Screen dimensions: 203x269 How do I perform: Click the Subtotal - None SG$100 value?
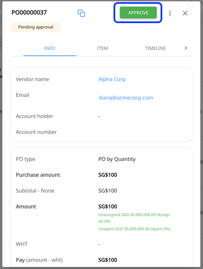108,191
